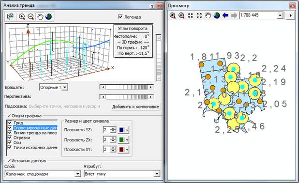
Task: Click map label 2,46 in Просмотр
Action: point(252,126)
